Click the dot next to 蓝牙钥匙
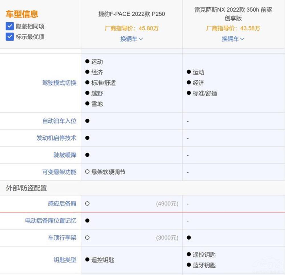Image resolution: width=285 pixels, height=275 pixels. coord(188,265)
